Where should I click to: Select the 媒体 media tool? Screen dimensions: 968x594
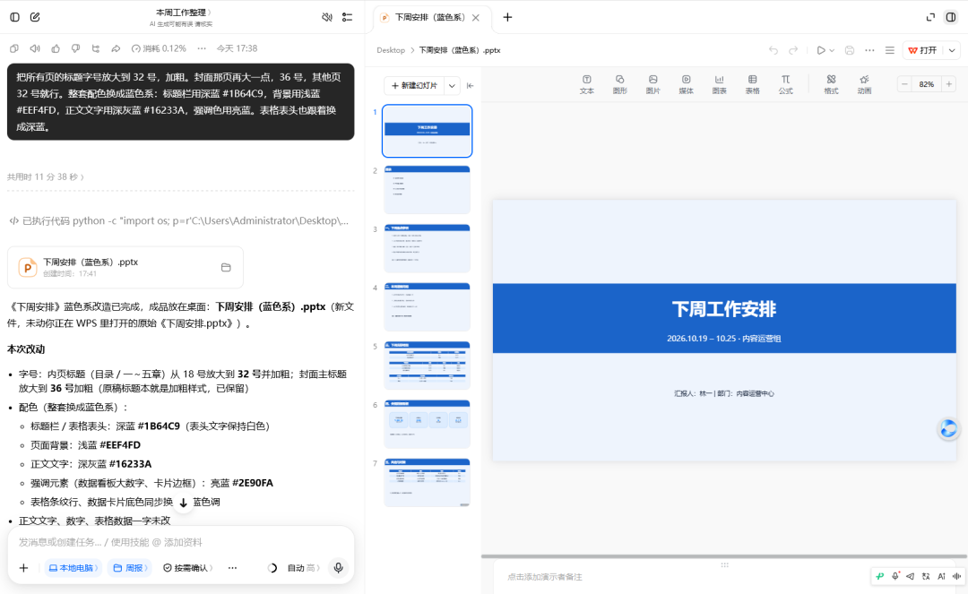coord(686,84)
